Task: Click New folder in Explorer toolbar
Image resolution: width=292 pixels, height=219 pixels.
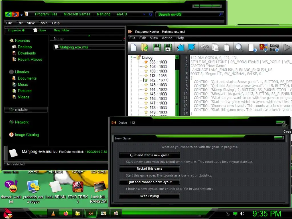Action: pyautogui.click(x=62, y=30)
